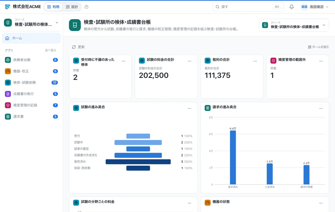
Task: Click the 更新 refresh icon
Action: pos(74,47)
